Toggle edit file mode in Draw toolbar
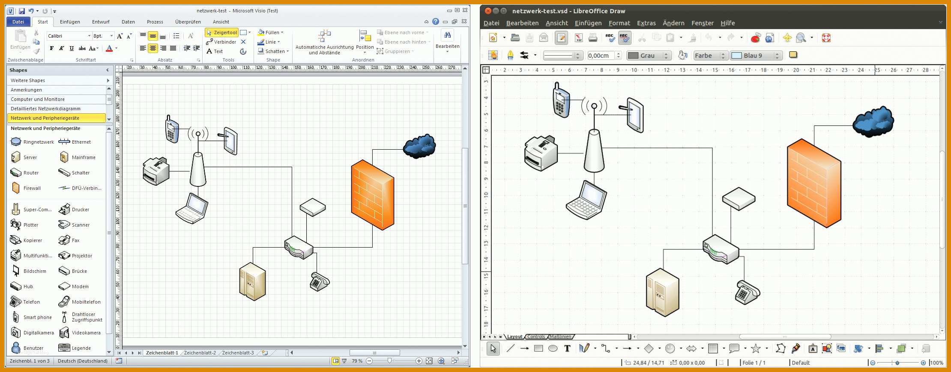Screen dimensions: 951x372 click(561, 38)
